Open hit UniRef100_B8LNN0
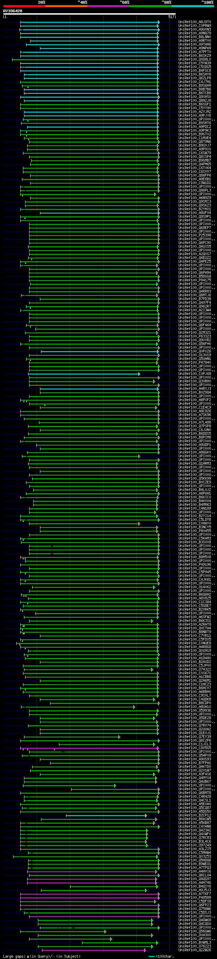The width and height of the screenshot is (217, 959). [195, 37]
